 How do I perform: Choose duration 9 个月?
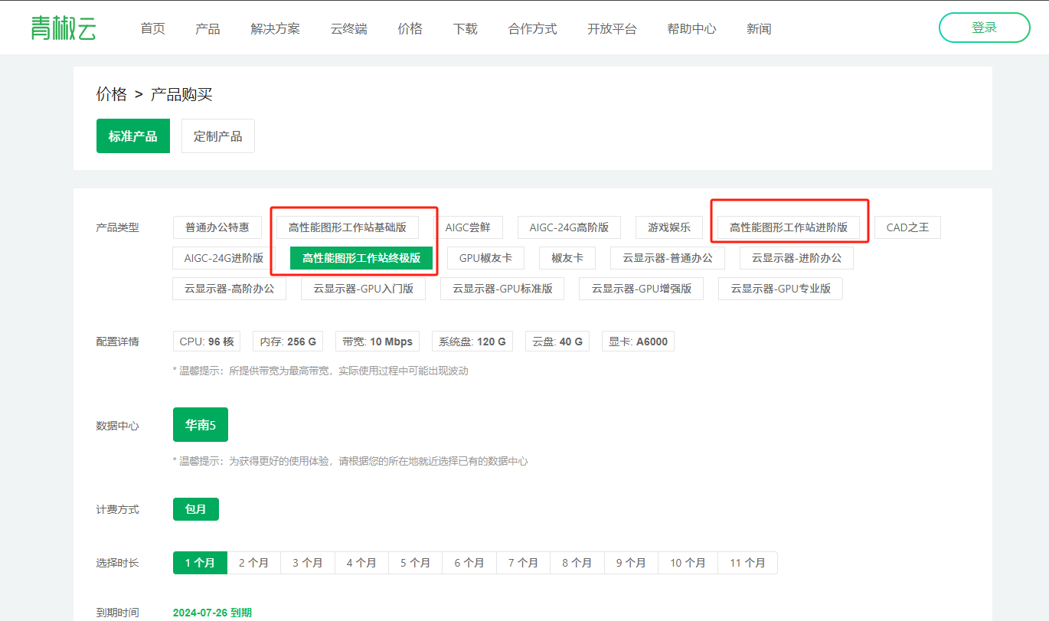632,563
